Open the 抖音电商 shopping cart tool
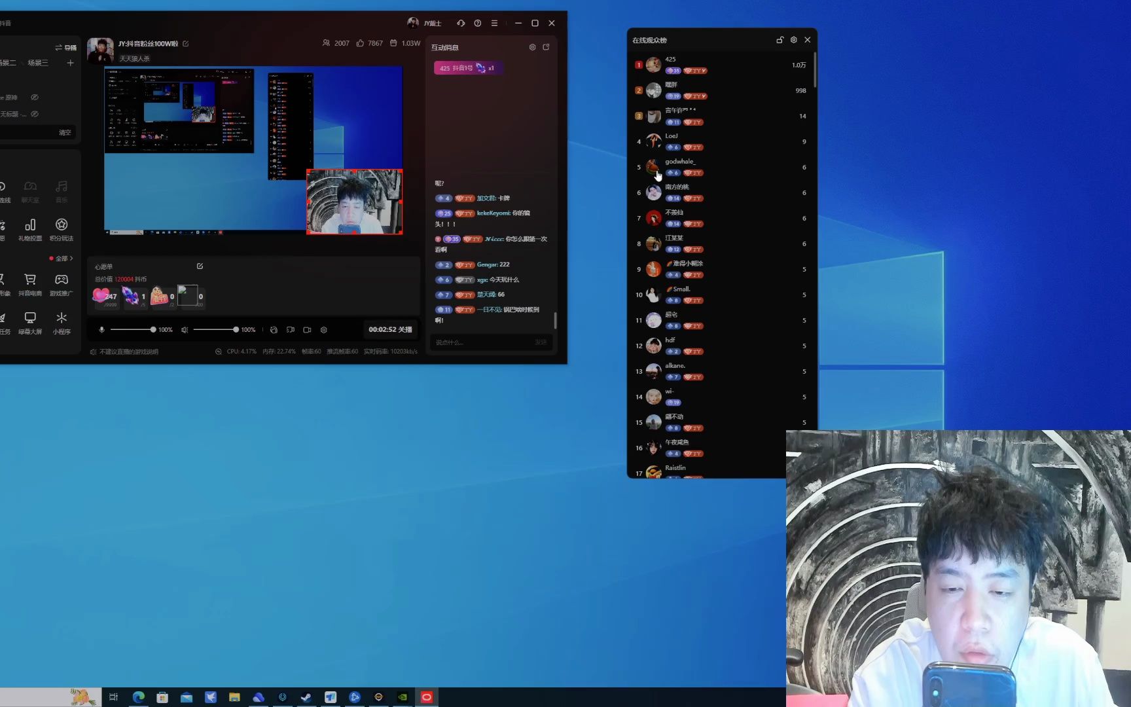Image resolution: width=1131 pixels, height=707 pixels. click(x=30, y=285)
